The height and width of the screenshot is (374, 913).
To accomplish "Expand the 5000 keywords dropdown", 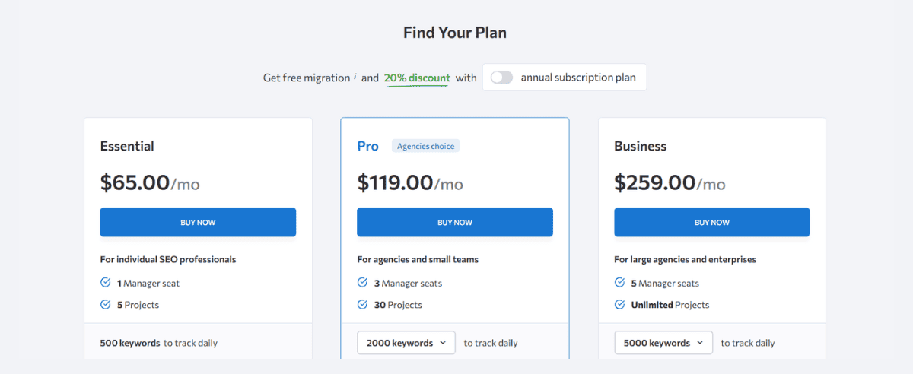I will click(663, 343).
